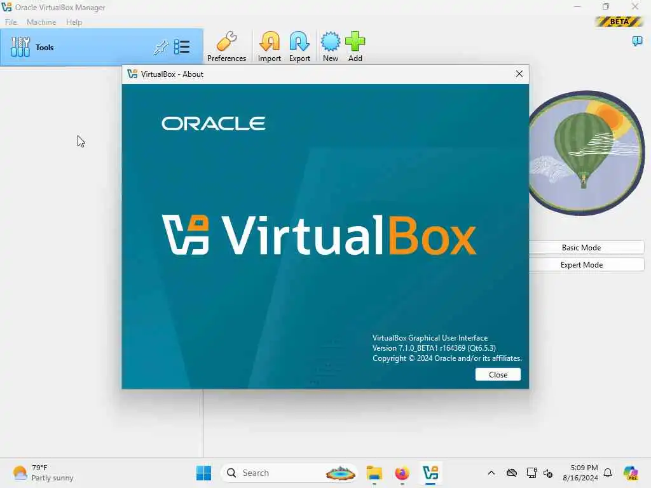
Task: Click the VirtualBox Graphical User Interface text
Action: coord(430,338)
